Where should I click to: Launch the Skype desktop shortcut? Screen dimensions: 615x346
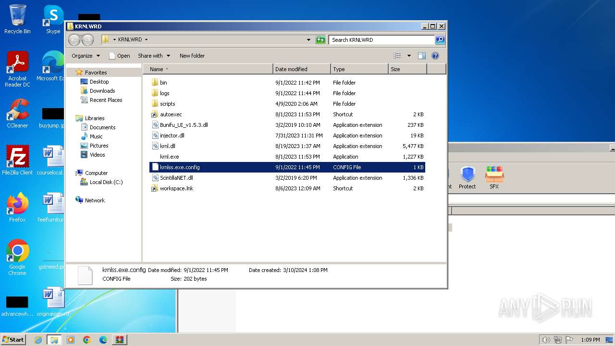click(53, 19)
